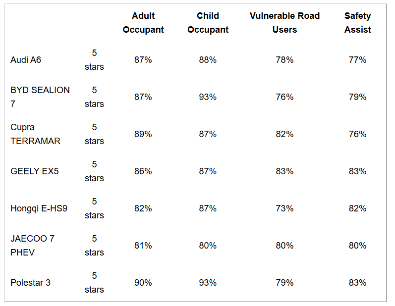Screen dimensions: 395x306
Task: Select the Hongqi E-HS9 model name
Action: point(39,208)
